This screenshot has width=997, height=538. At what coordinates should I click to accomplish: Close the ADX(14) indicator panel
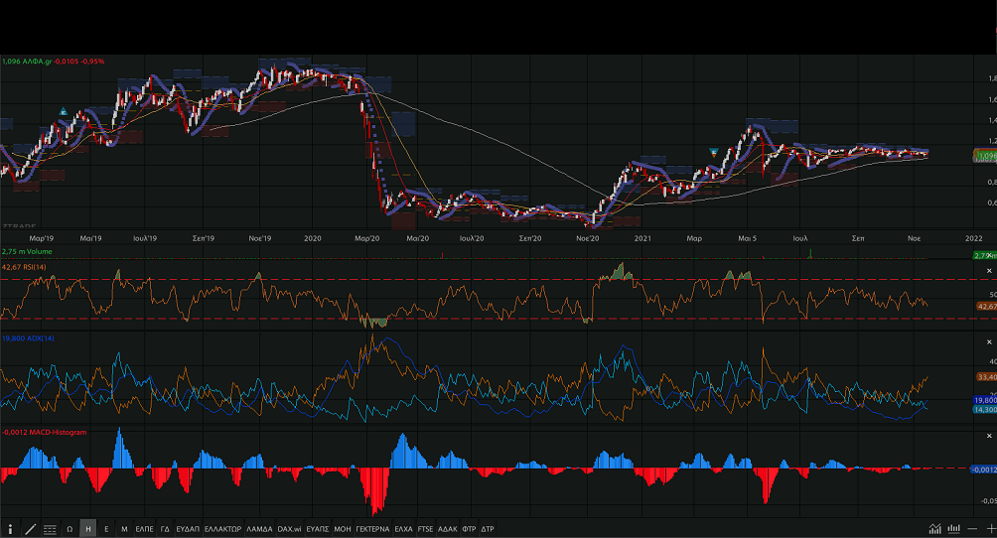tap(988, 339)
